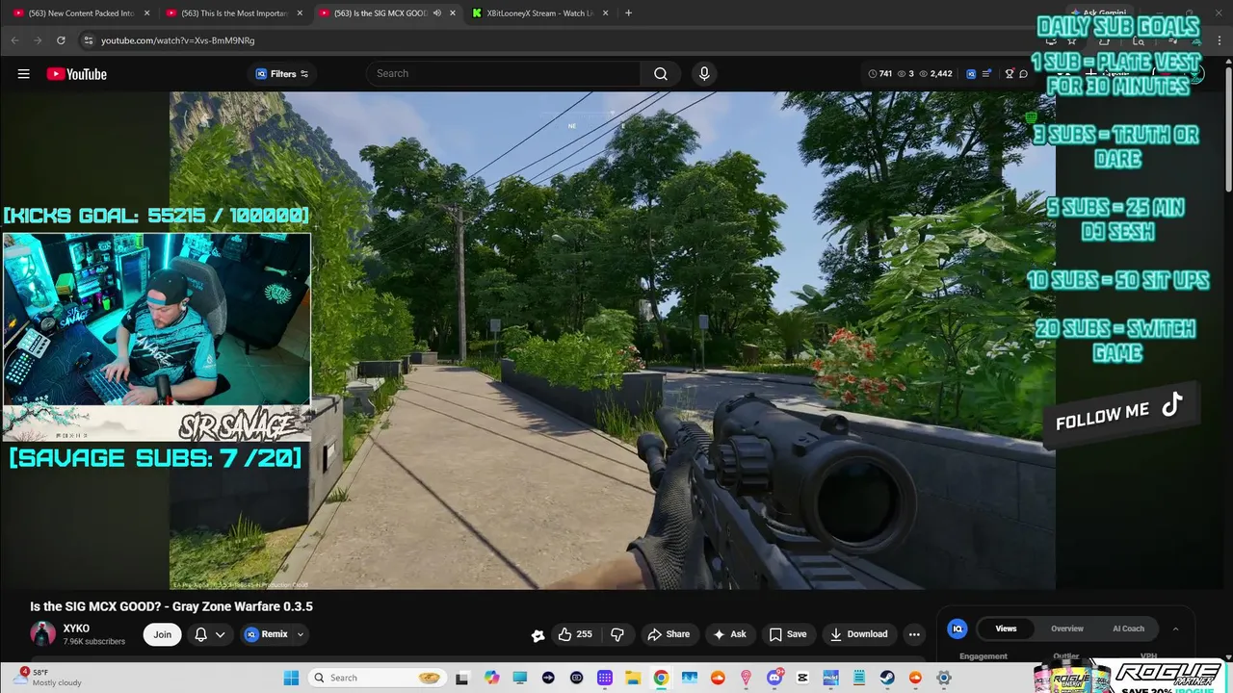Open CapCut from the taskbar
This screenshot has width=1233, height=693.
[802, 678]
